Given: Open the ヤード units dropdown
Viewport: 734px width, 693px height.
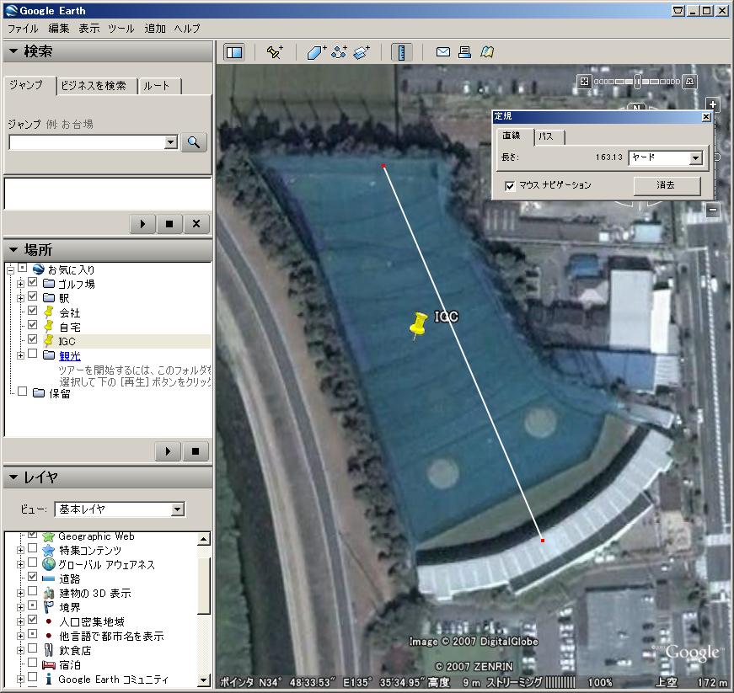Looking at the screenshot, I should 695,157.
